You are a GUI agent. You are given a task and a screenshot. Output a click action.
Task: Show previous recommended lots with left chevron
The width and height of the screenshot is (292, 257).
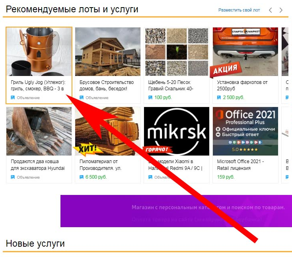(x=271, y=10)
